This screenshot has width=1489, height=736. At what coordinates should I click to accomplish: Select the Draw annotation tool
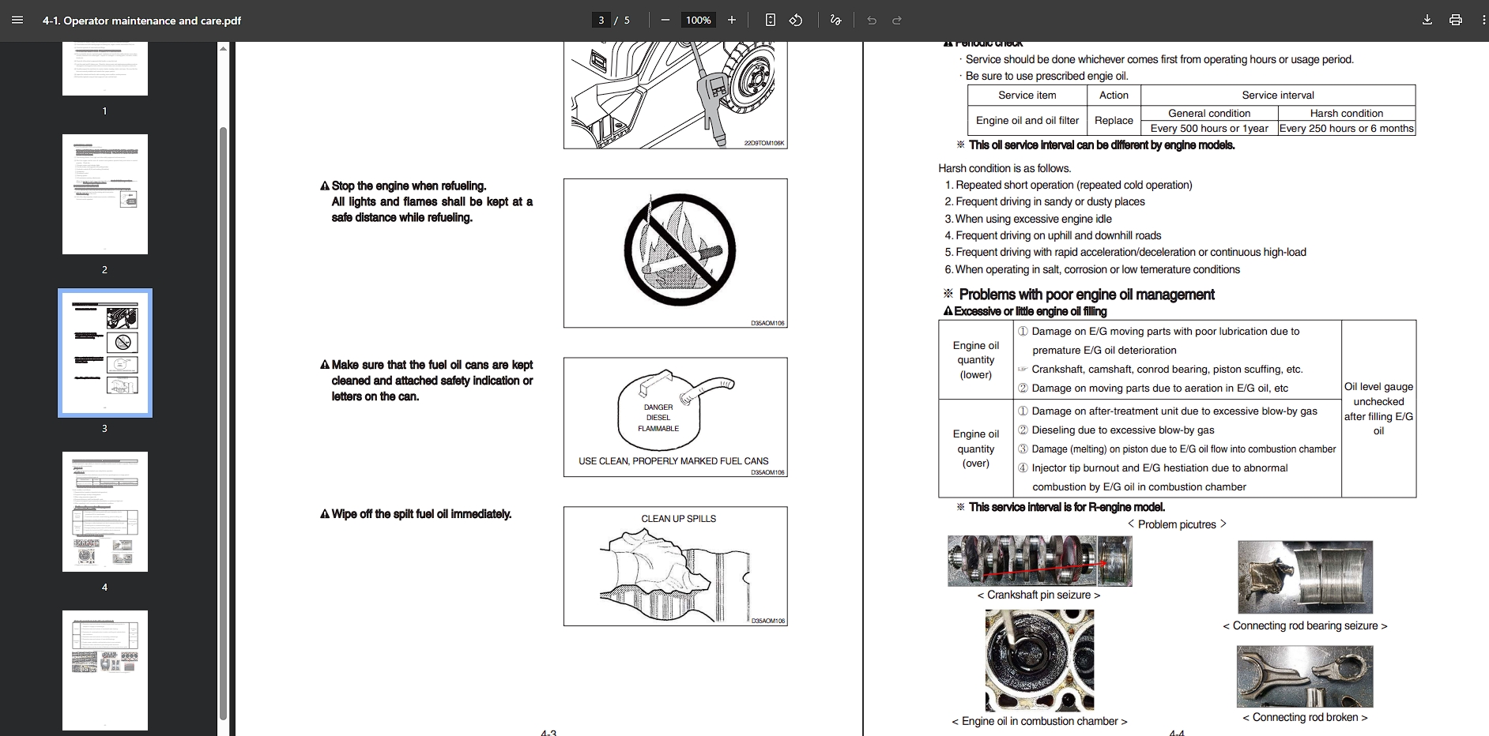coord(835,20)
